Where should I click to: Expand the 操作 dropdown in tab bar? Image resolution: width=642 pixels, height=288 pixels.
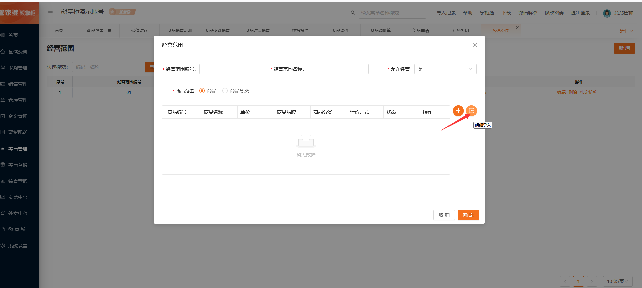click(625, 31)
